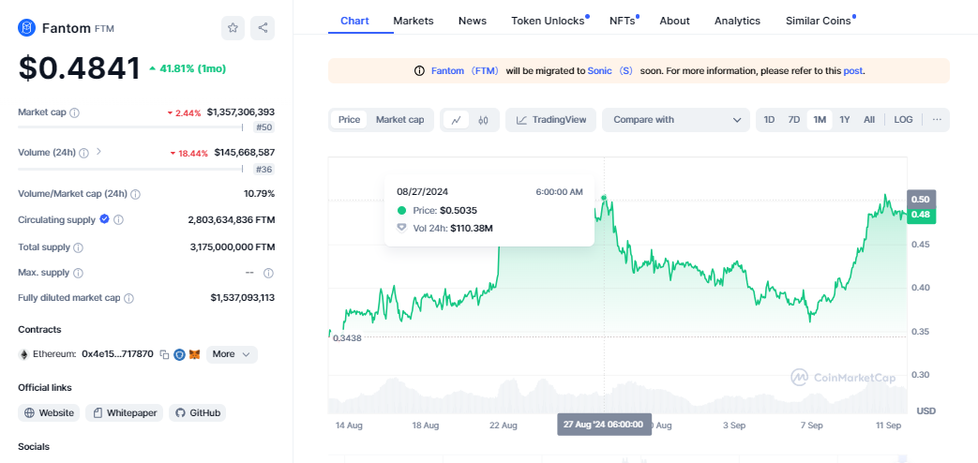Open the Market cap info tooltip icon

[x=75, y=112]
